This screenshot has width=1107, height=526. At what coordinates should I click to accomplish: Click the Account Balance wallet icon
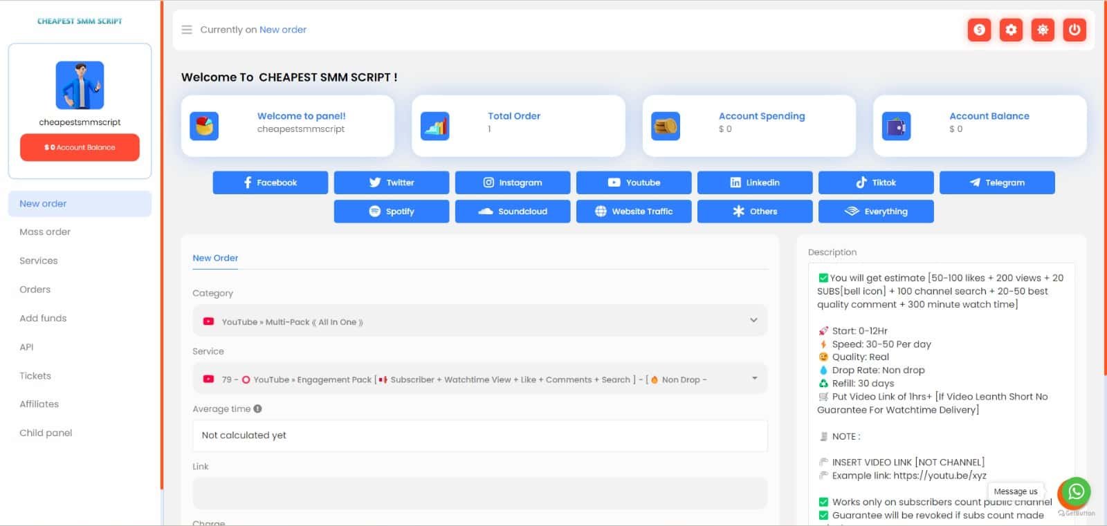[896, 126]
